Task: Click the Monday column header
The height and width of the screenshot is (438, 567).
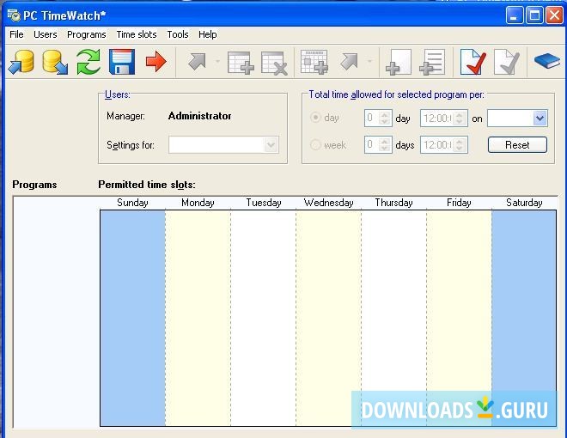Action: pyautogui.click(x=198, y=203)
